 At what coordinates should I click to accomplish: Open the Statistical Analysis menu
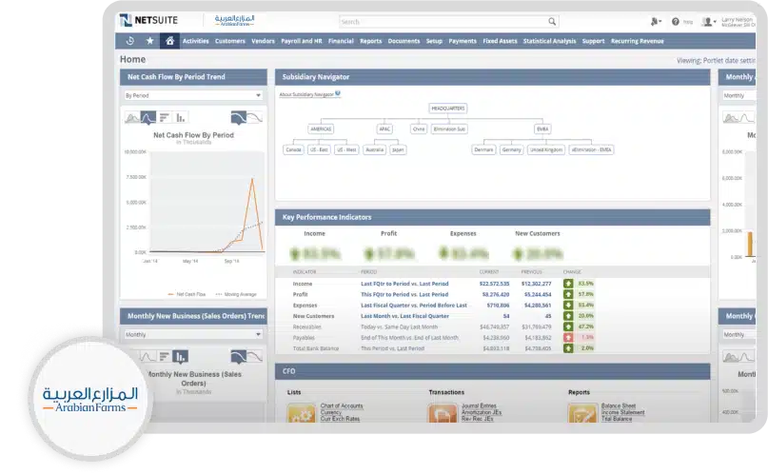[549, 41]
